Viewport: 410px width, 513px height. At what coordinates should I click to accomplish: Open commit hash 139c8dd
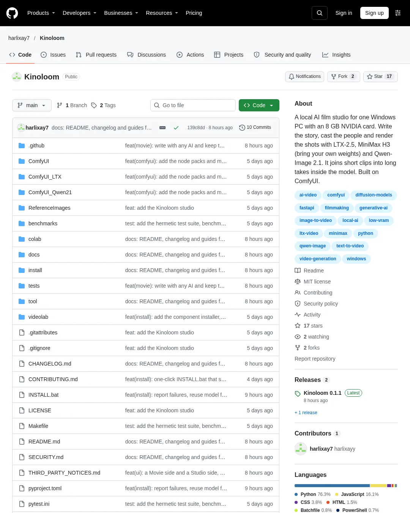196,128
